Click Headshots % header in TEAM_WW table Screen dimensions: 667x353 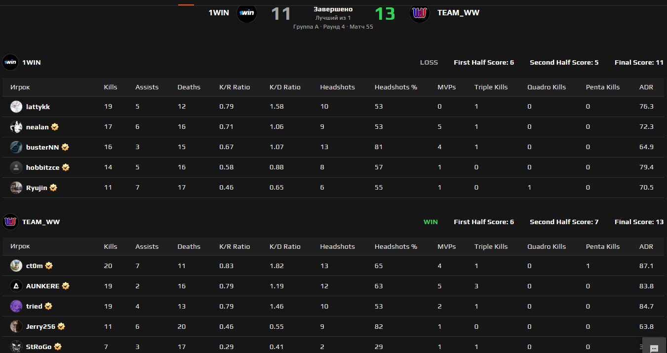[396, 246]
